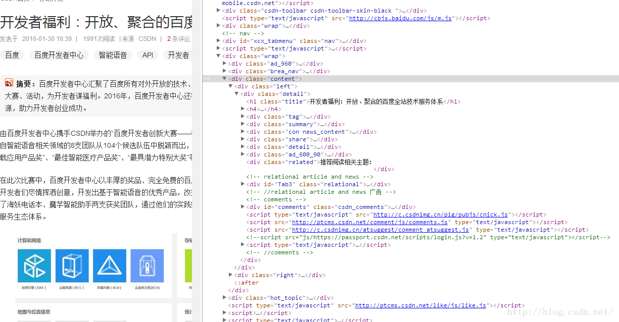Collapse the div class left node
Screen dimensions: 619x322
(231, 86)
